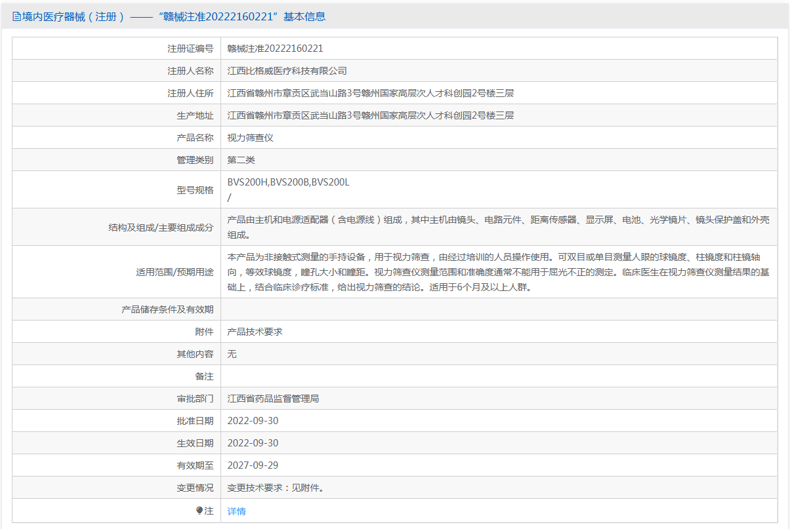Click the lightbulb icon beside 注
The image size is (790, 529).
point(199,511)
